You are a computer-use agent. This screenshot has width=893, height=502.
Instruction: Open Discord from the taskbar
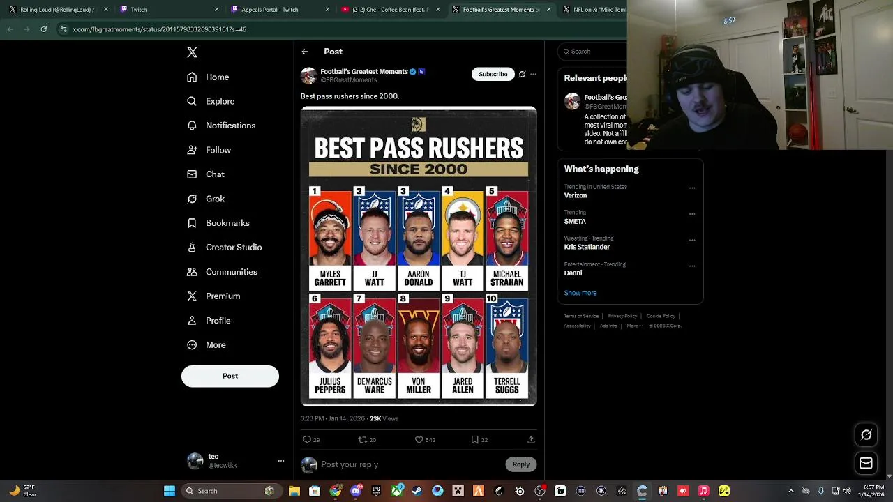(x=356, y=491)
